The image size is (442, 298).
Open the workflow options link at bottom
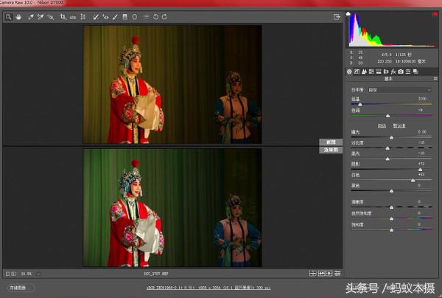(x=208, y=288)
